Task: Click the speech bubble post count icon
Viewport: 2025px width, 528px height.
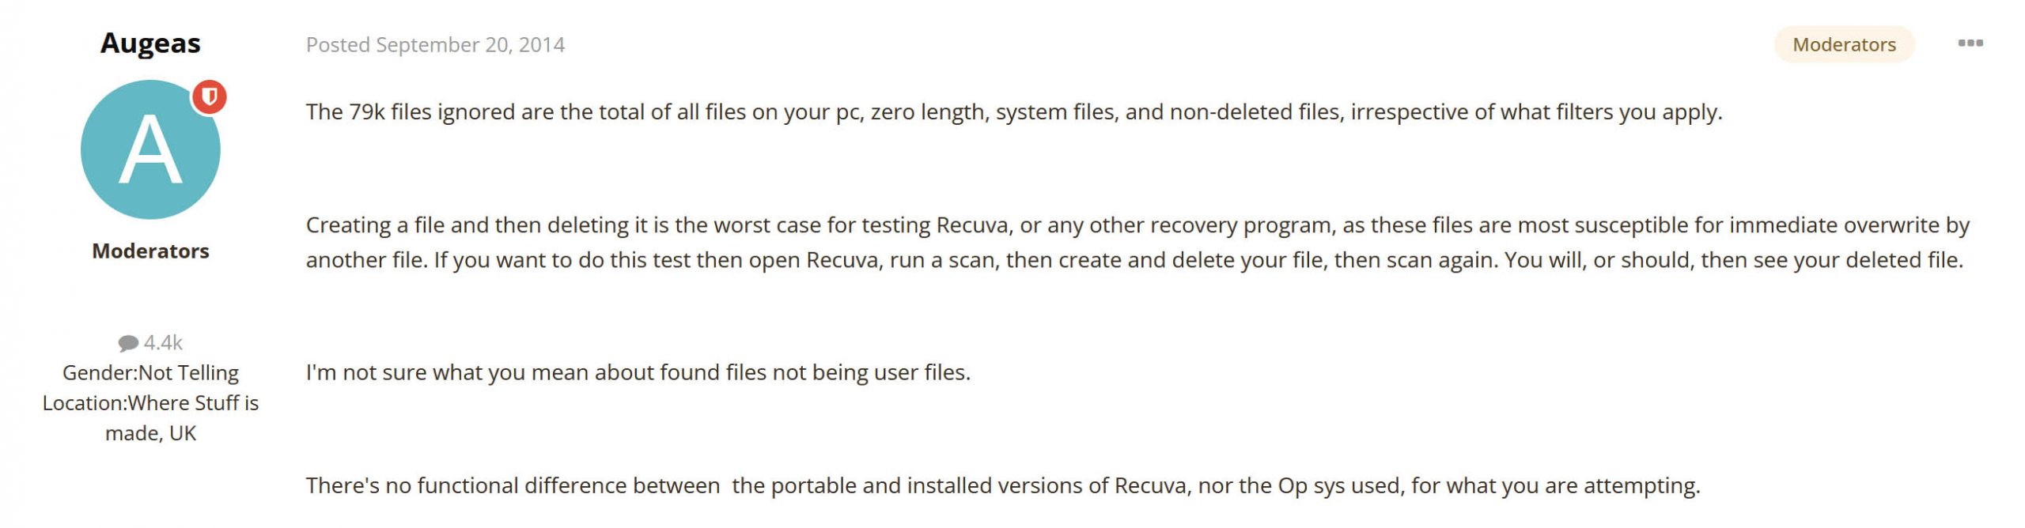Action: point(128,343)
